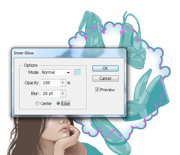Pick the light blue glow color swatch

78,72
